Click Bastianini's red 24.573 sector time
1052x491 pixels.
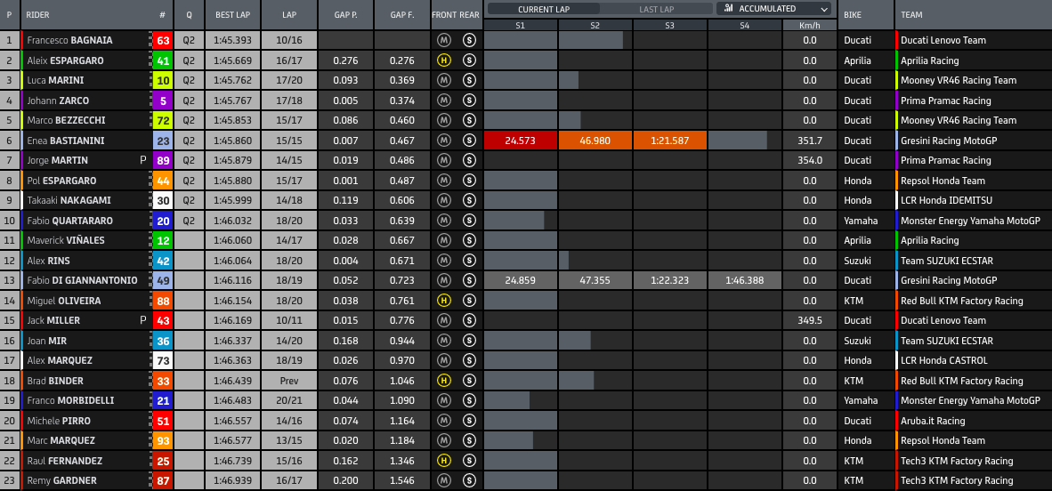tap(521, 141)
